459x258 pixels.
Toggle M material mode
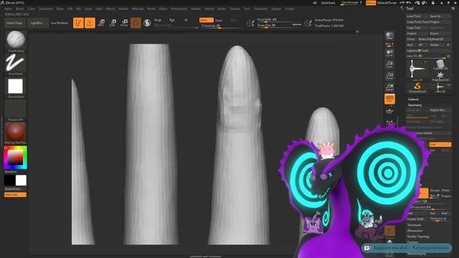click(186, 20)
